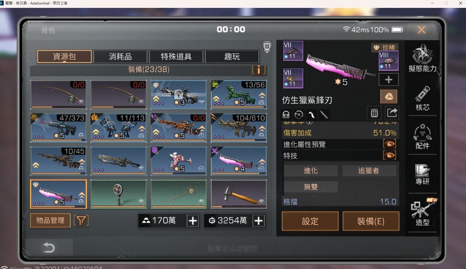Switch to the 消耗品 tab

click(120, 56)
